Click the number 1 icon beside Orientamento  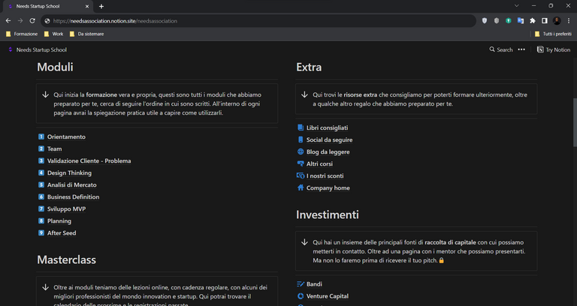click(41, 137)
